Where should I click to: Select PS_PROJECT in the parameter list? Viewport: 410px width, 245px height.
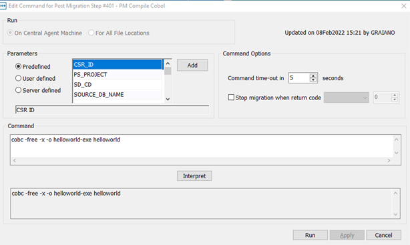point(118,75)
